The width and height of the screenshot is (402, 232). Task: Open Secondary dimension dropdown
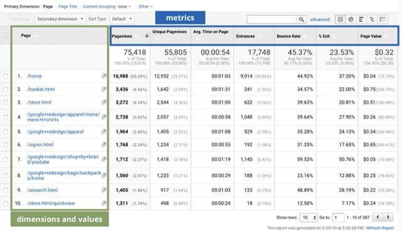[60, 19]
